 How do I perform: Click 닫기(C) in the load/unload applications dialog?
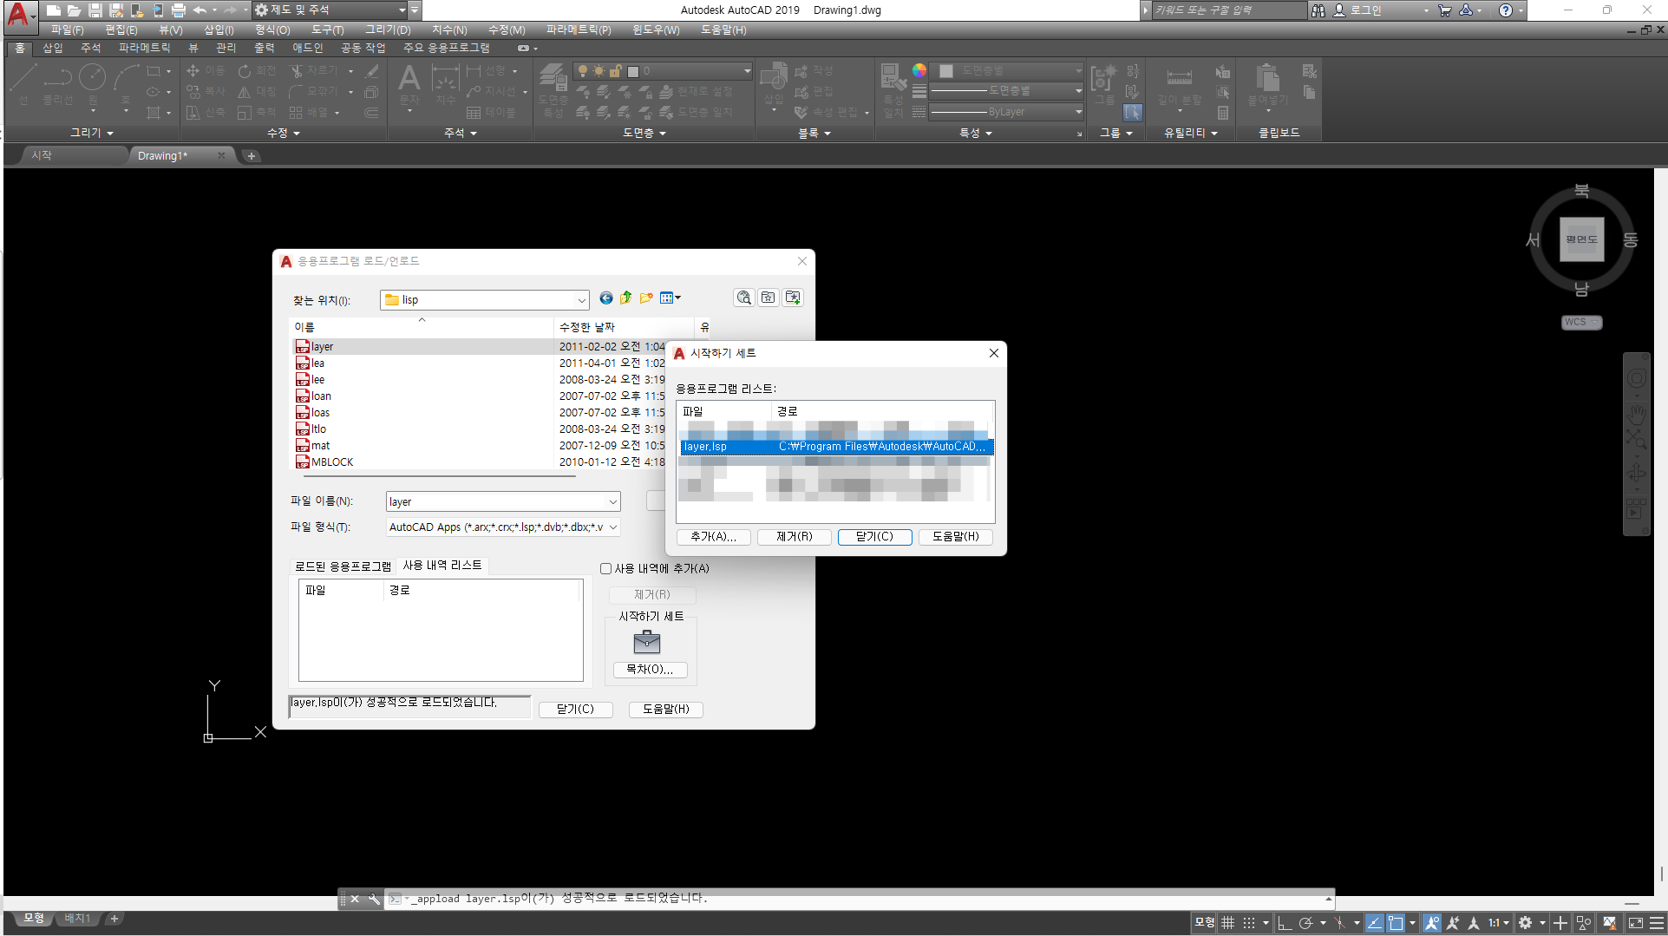575,710
